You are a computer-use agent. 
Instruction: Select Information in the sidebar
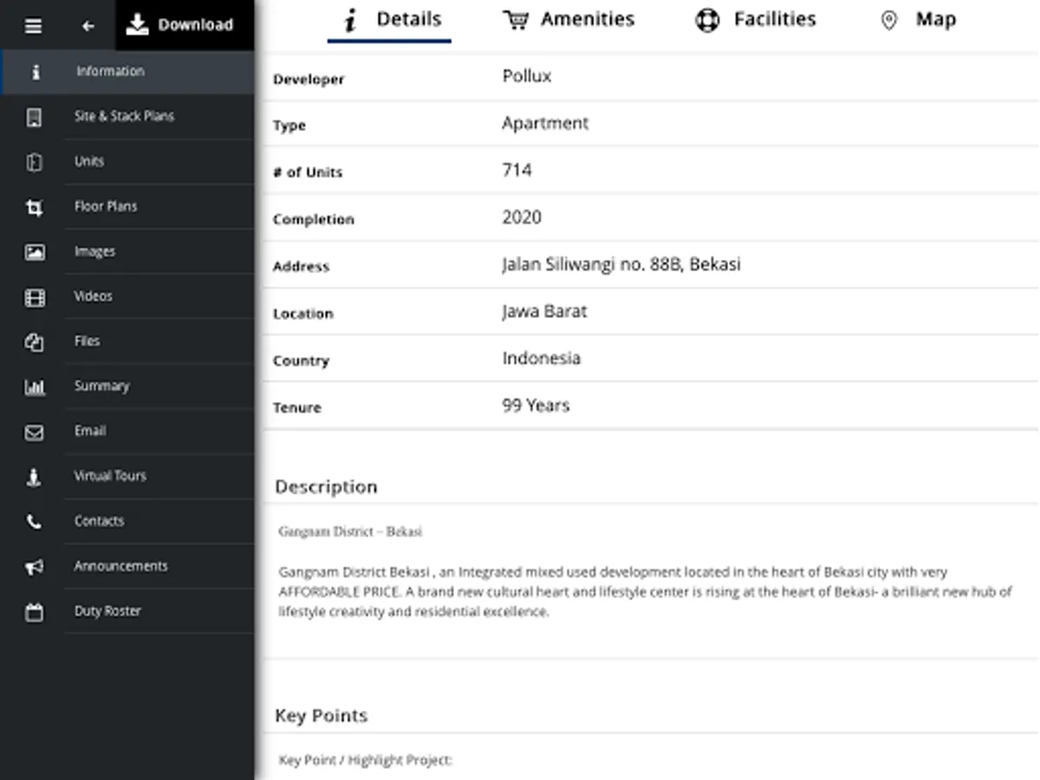point(110,72)
